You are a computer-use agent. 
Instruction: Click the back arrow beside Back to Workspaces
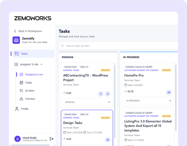tap(15, 31)
